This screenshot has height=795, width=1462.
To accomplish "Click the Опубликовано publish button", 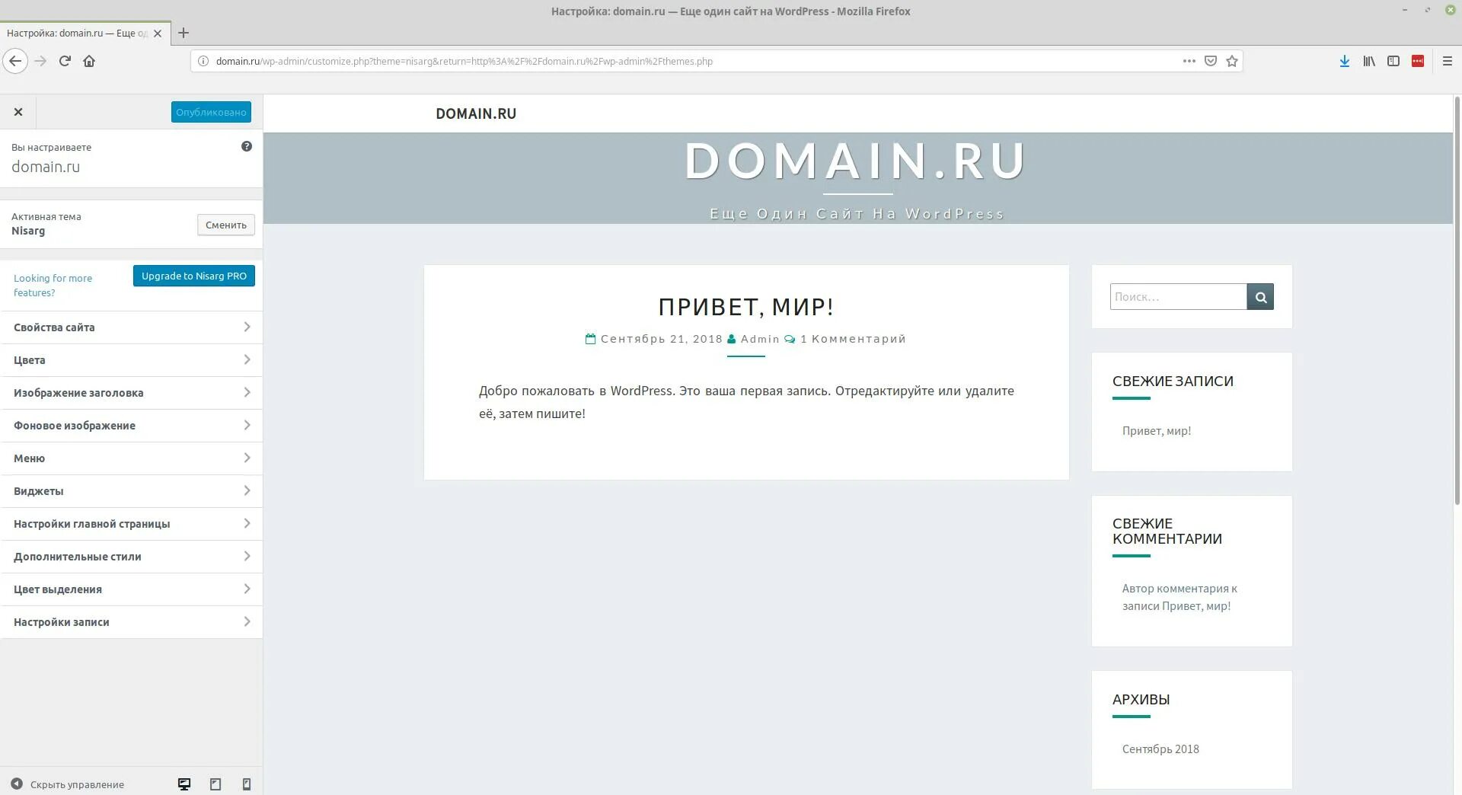I will coord(211,112).
